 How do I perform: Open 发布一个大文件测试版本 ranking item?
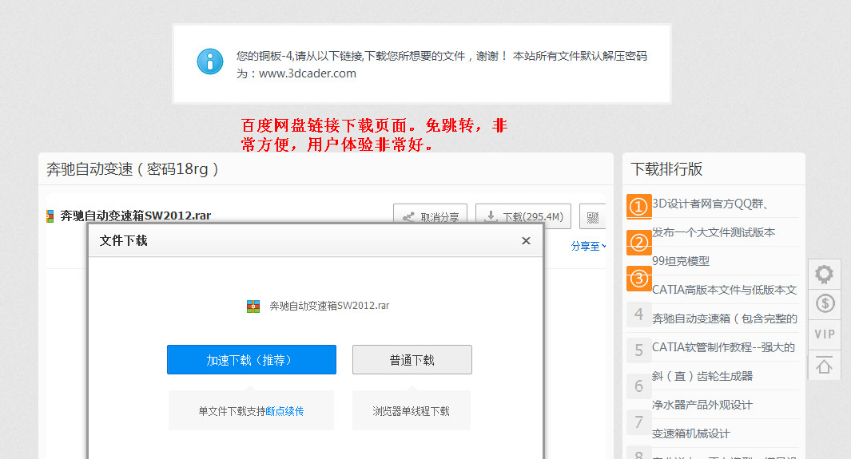pos(714,232)
